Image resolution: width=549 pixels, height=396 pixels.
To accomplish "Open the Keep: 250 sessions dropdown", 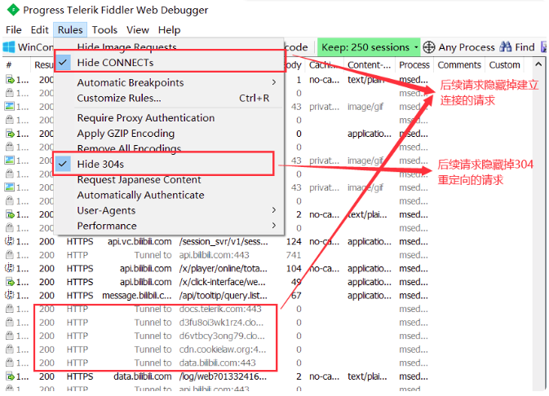I will pyautogui.click(x=369, y=47).
